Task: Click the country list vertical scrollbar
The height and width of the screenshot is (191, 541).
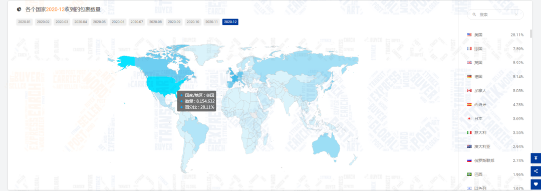Action: coord(531,34)
